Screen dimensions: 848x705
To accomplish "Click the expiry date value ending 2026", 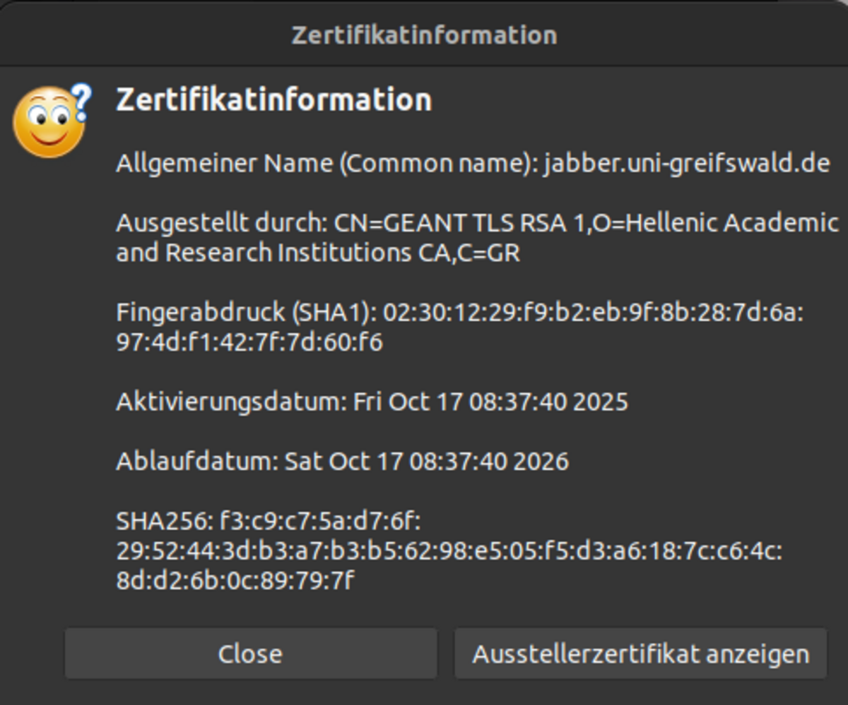I will pyautogui.click(x=426, y=462).
